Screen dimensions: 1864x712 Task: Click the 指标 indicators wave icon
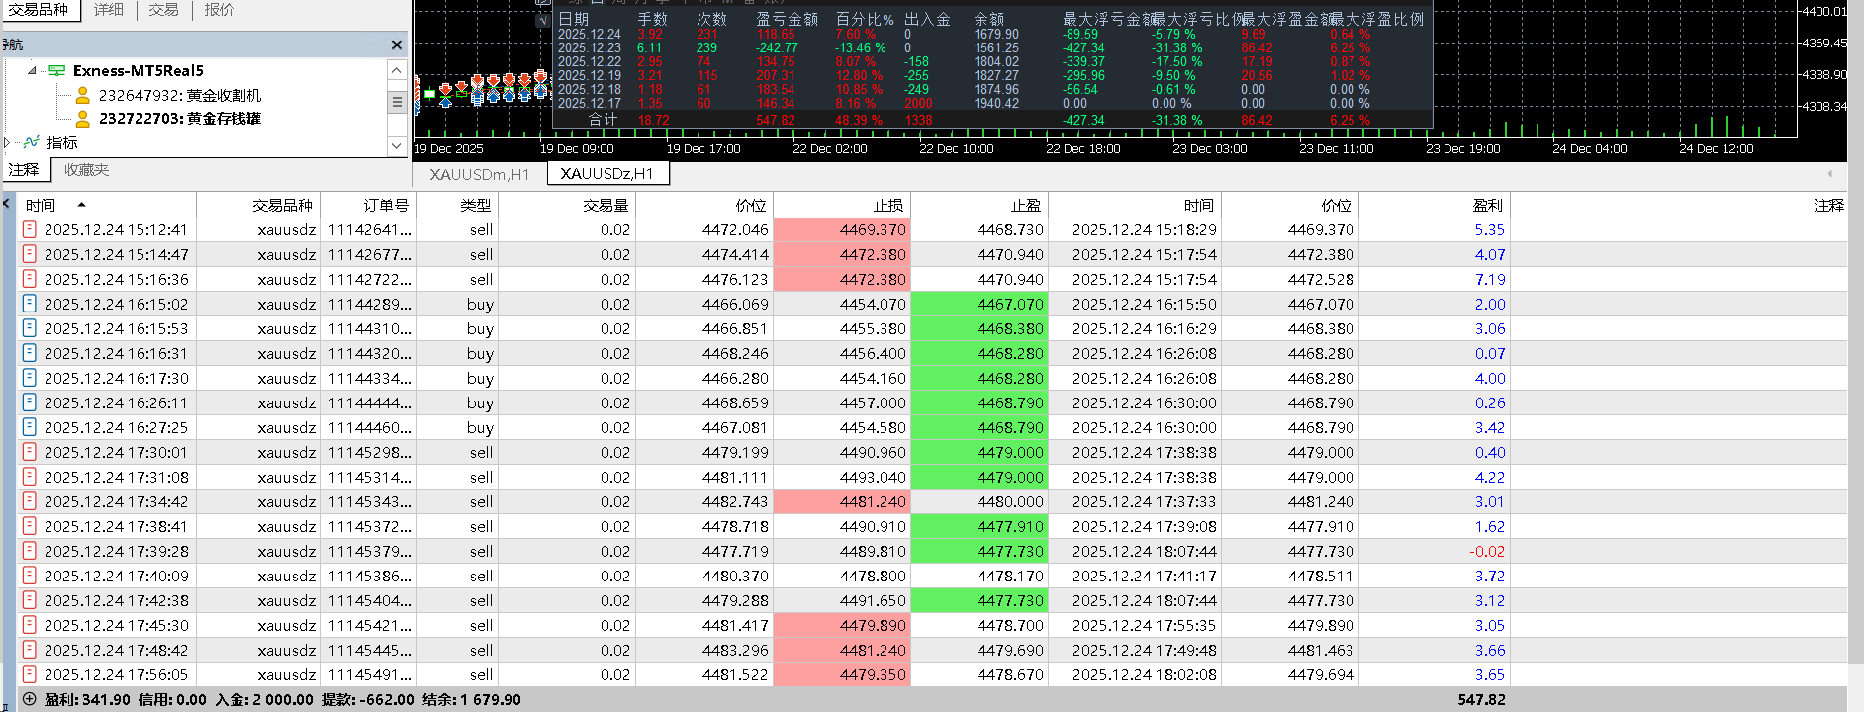(32, 142)
